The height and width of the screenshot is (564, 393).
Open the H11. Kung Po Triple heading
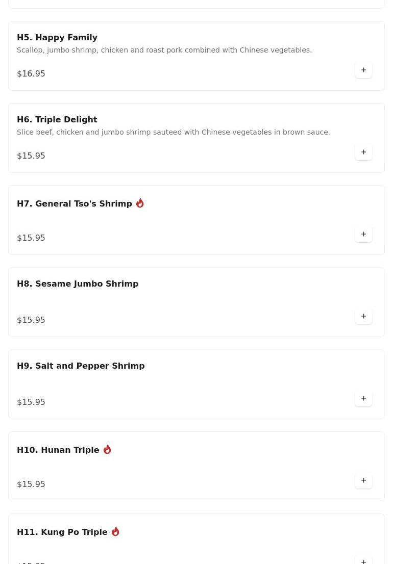[62, 532]
